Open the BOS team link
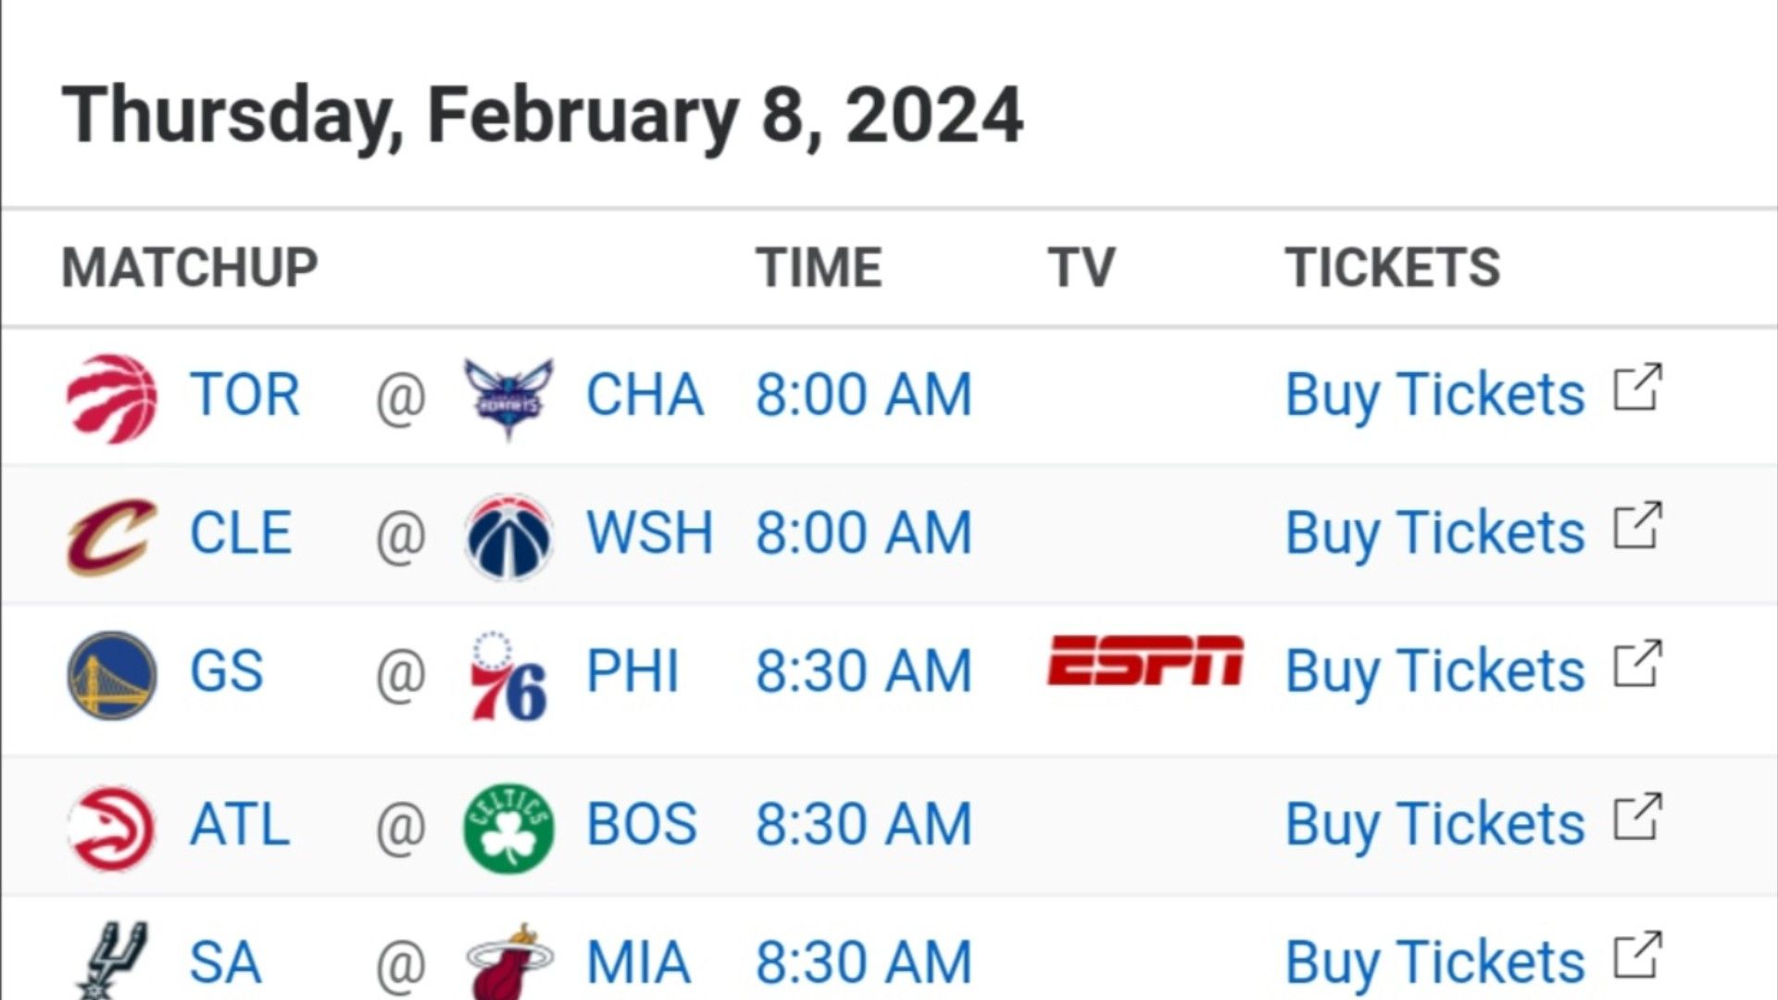 coord(641,825)
